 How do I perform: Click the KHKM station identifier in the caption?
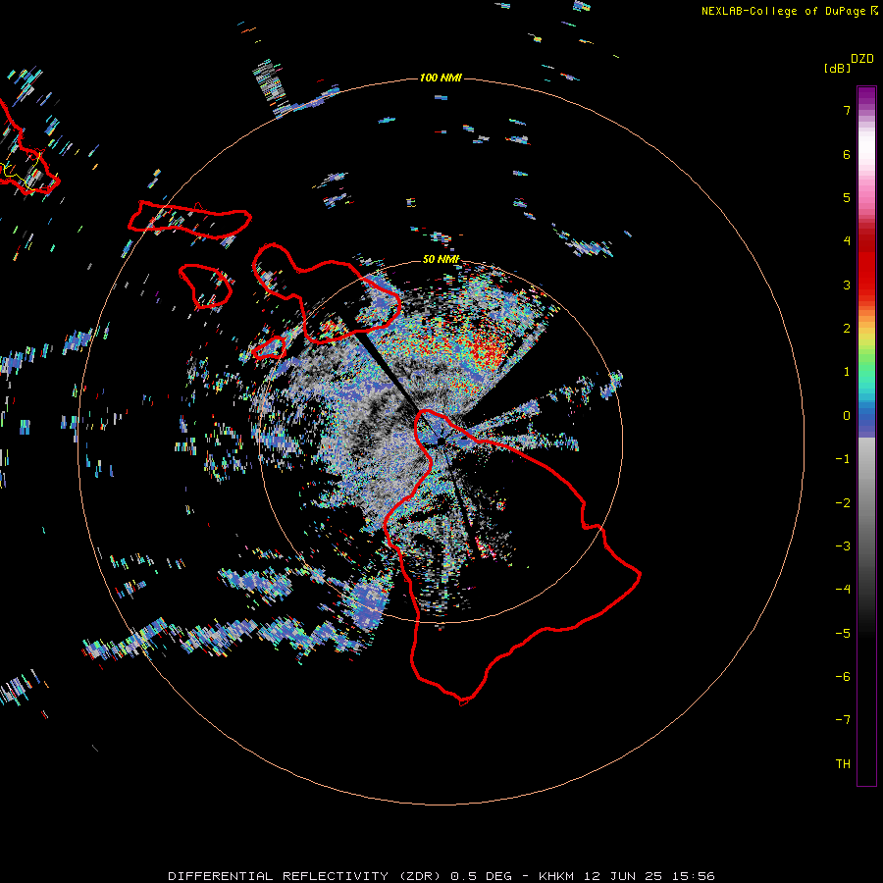[556, 876]
